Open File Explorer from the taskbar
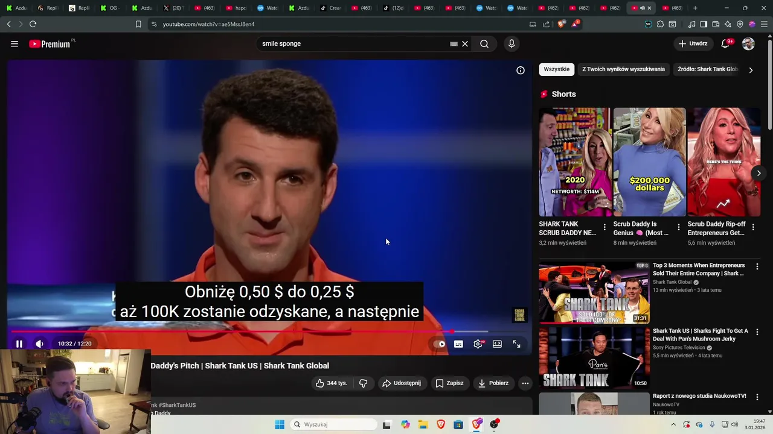 click(423, 424)
